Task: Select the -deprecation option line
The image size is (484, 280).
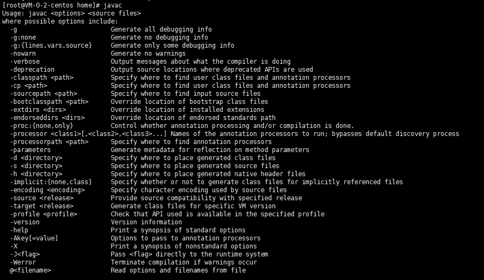Action: coord(162,70)
